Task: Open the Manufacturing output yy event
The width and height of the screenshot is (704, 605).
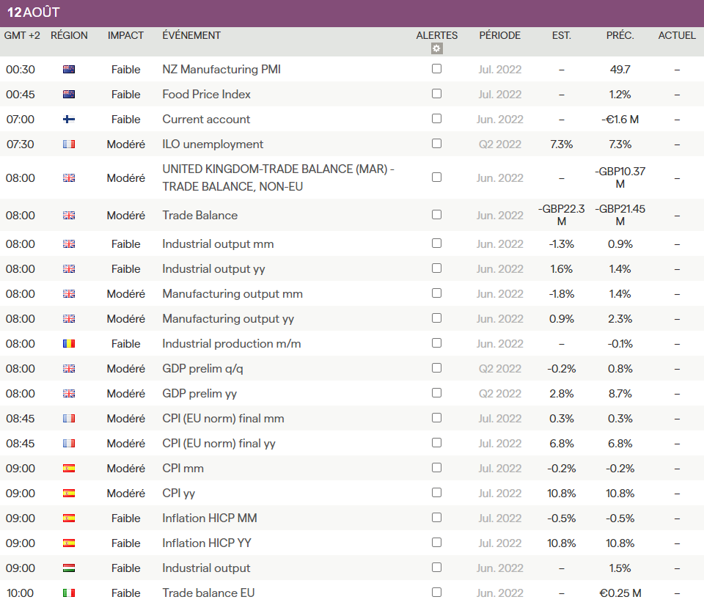Action: pyautogui.click(x=228, y=319)
